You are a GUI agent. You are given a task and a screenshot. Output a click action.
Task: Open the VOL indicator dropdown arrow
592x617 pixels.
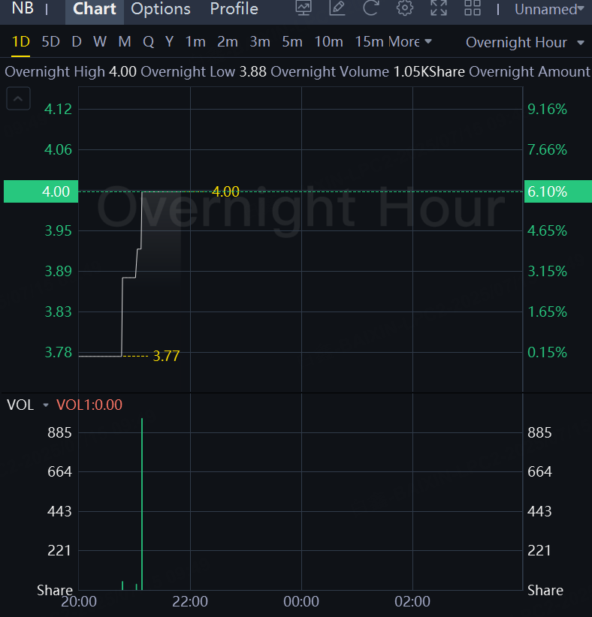(x=46, y=405)
